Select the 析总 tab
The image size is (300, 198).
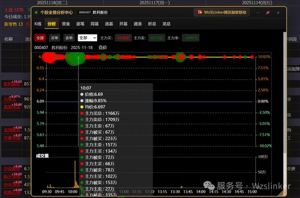click(x=152, y=24)
